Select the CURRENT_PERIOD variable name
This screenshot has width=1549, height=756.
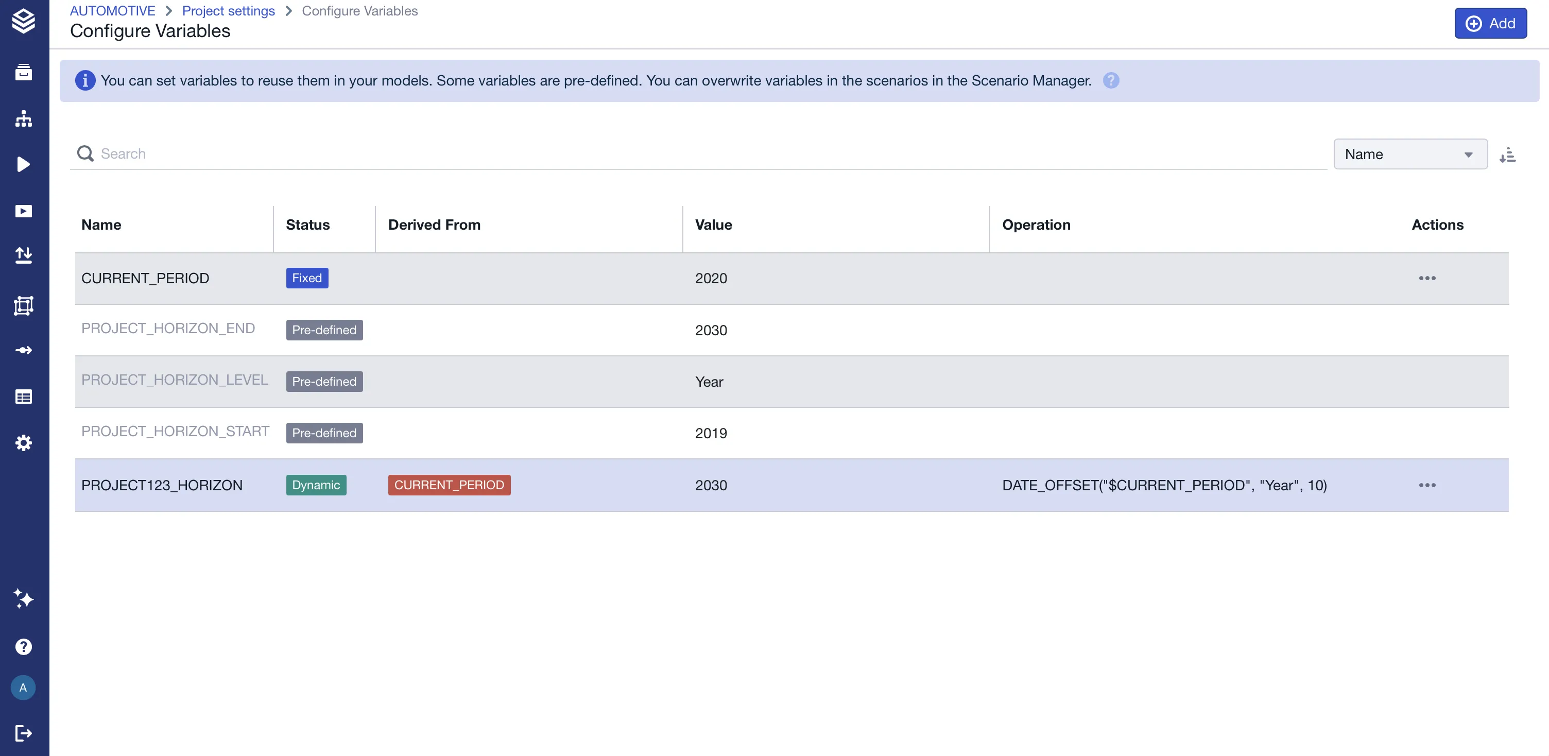pyautogui.click(x=145, y=278)
